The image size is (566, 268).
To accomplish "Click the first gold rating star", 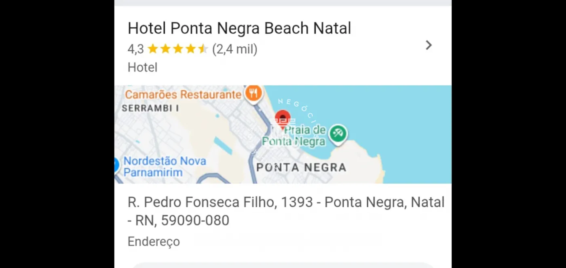I will pos(152,49).
